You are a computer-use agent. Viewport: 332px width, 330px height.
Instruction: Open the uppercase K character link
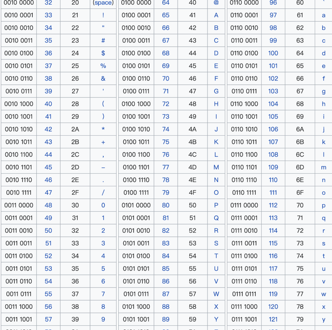[x=216, y=142]
